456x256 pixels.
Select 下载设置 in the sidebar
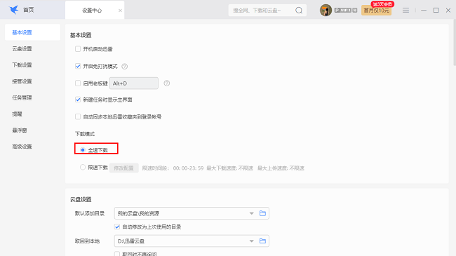(22, 65)
